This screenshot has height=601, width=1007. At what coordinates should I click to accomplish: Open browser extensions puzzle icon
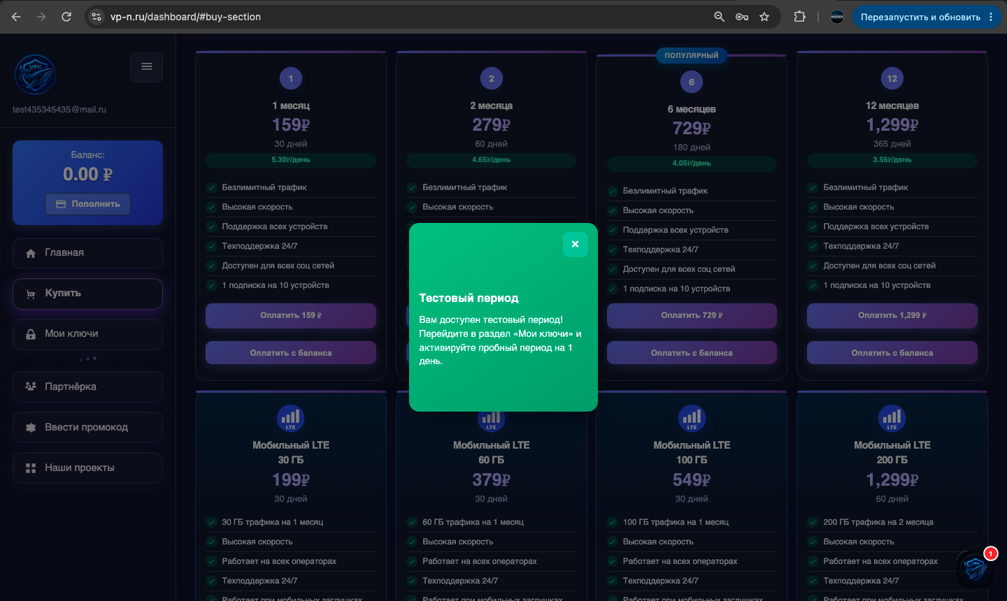click(799, 17)
